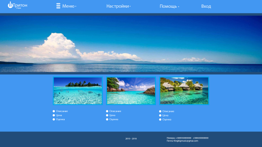
Task: Open the Меню navigation item
Action: coord(68,6)
